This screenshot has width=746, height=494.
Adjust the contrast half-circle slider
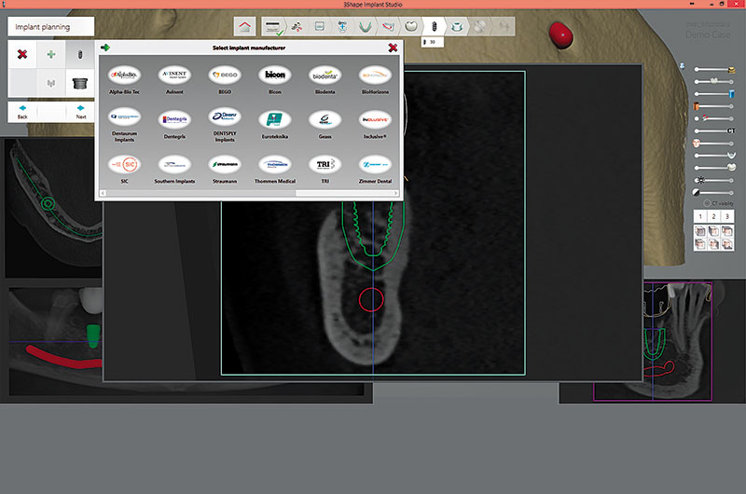tap(713, 193)
